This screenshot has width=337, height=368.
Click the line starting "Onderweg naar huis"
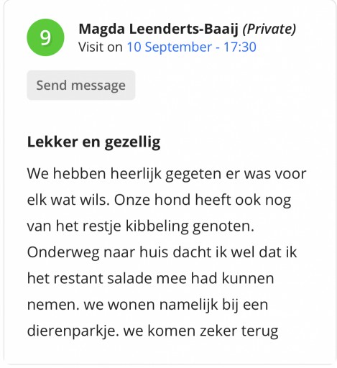tap(162, 252)
